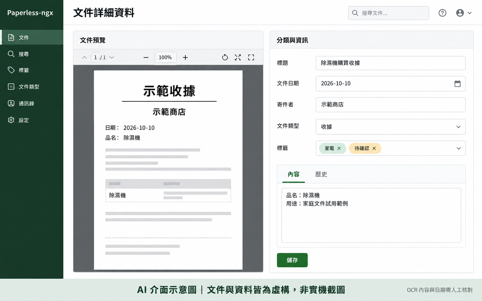Screen dimensions: 482x301
Task: Zoom out the document preview
Action: coord(146,57)
